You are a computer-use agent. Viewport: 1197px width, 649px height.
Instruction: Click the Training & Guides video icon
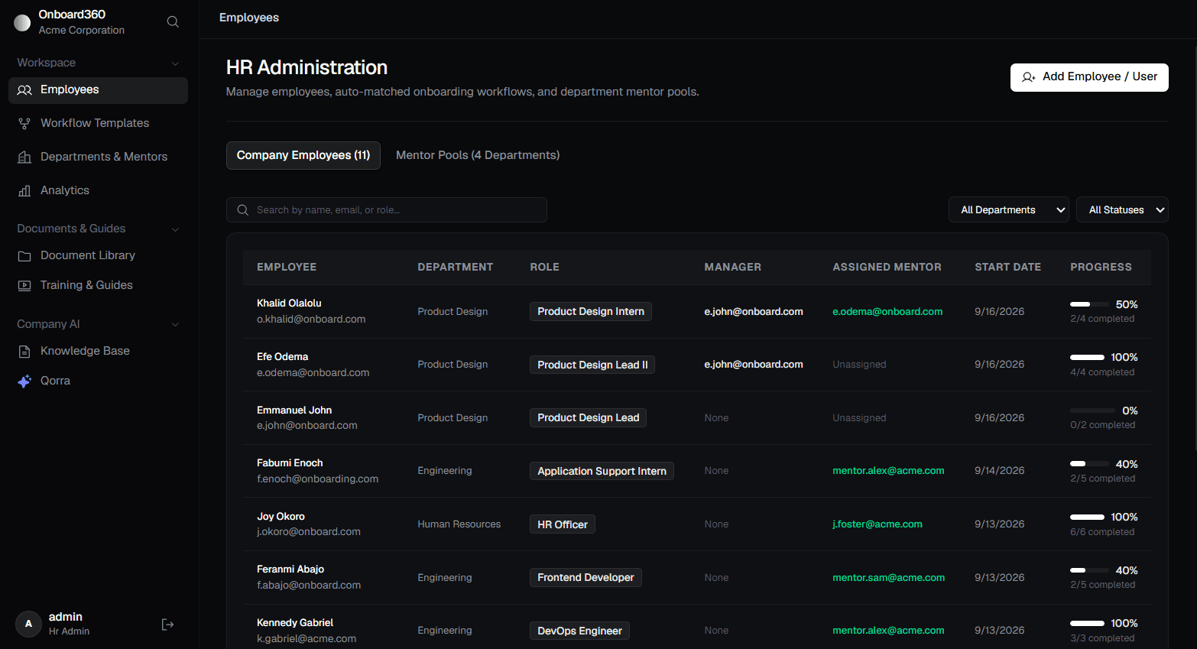(24, 286)
